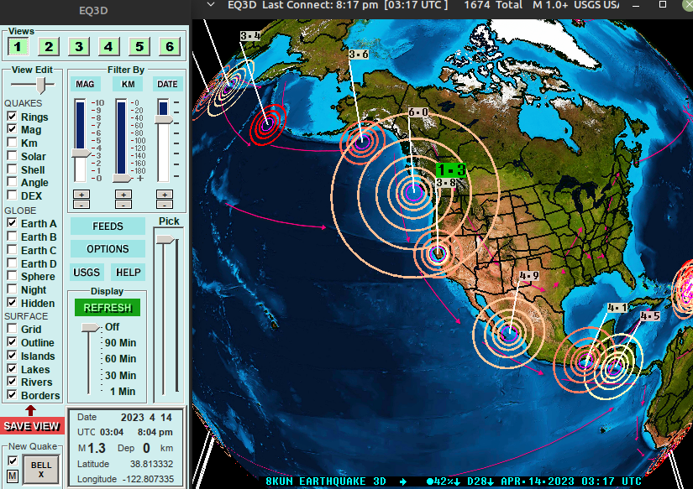Image resolution: width=693 pixels, height=489 pixels.
Task: Enable the Km quakes checkbox
Action: coord(12,143)
